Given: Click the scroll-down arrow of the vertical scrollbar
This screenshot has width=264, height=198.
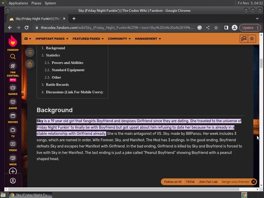Looking at the screenshot, I should (x=261, y=185).
